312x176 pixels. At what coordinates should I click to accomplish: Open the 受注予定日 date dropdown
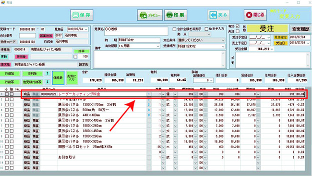click(x=268, y=38)
